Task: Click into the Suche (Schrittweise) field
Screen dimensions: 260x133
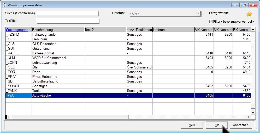Action: click(x=68, y=13)
